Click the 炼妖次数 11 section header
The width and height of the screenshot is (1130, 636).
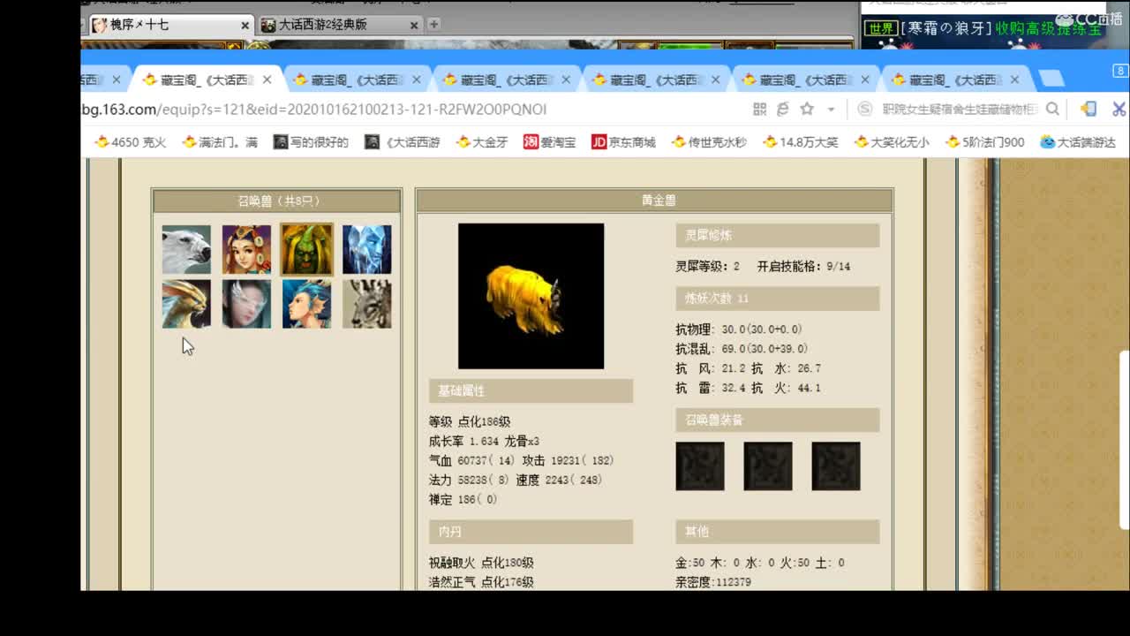(778, 299)
